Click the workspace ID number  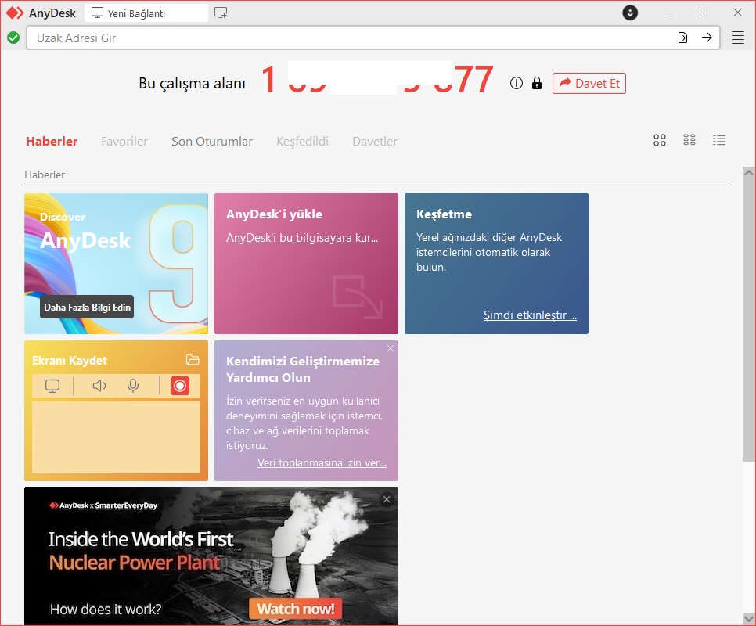[x=377, y=80]
